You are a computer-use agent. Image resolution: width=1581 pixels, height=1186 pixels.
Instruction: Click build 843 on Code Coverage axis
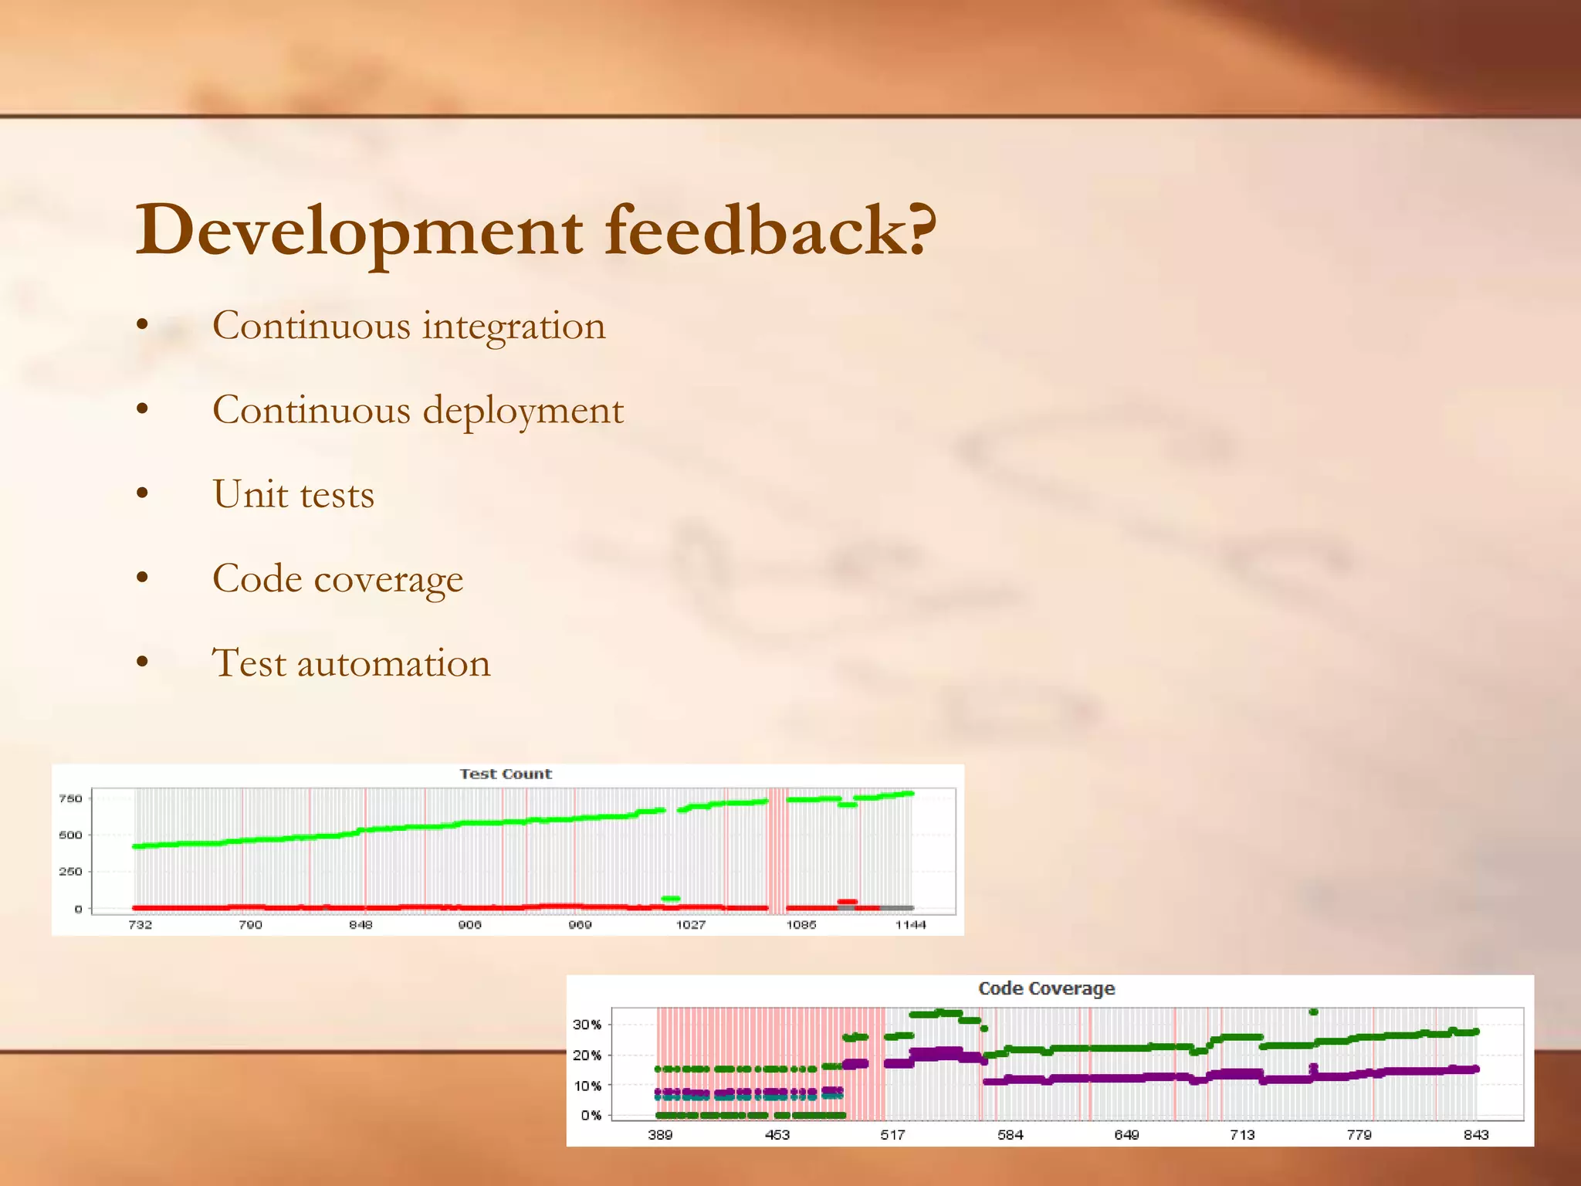point(1475,1134)
